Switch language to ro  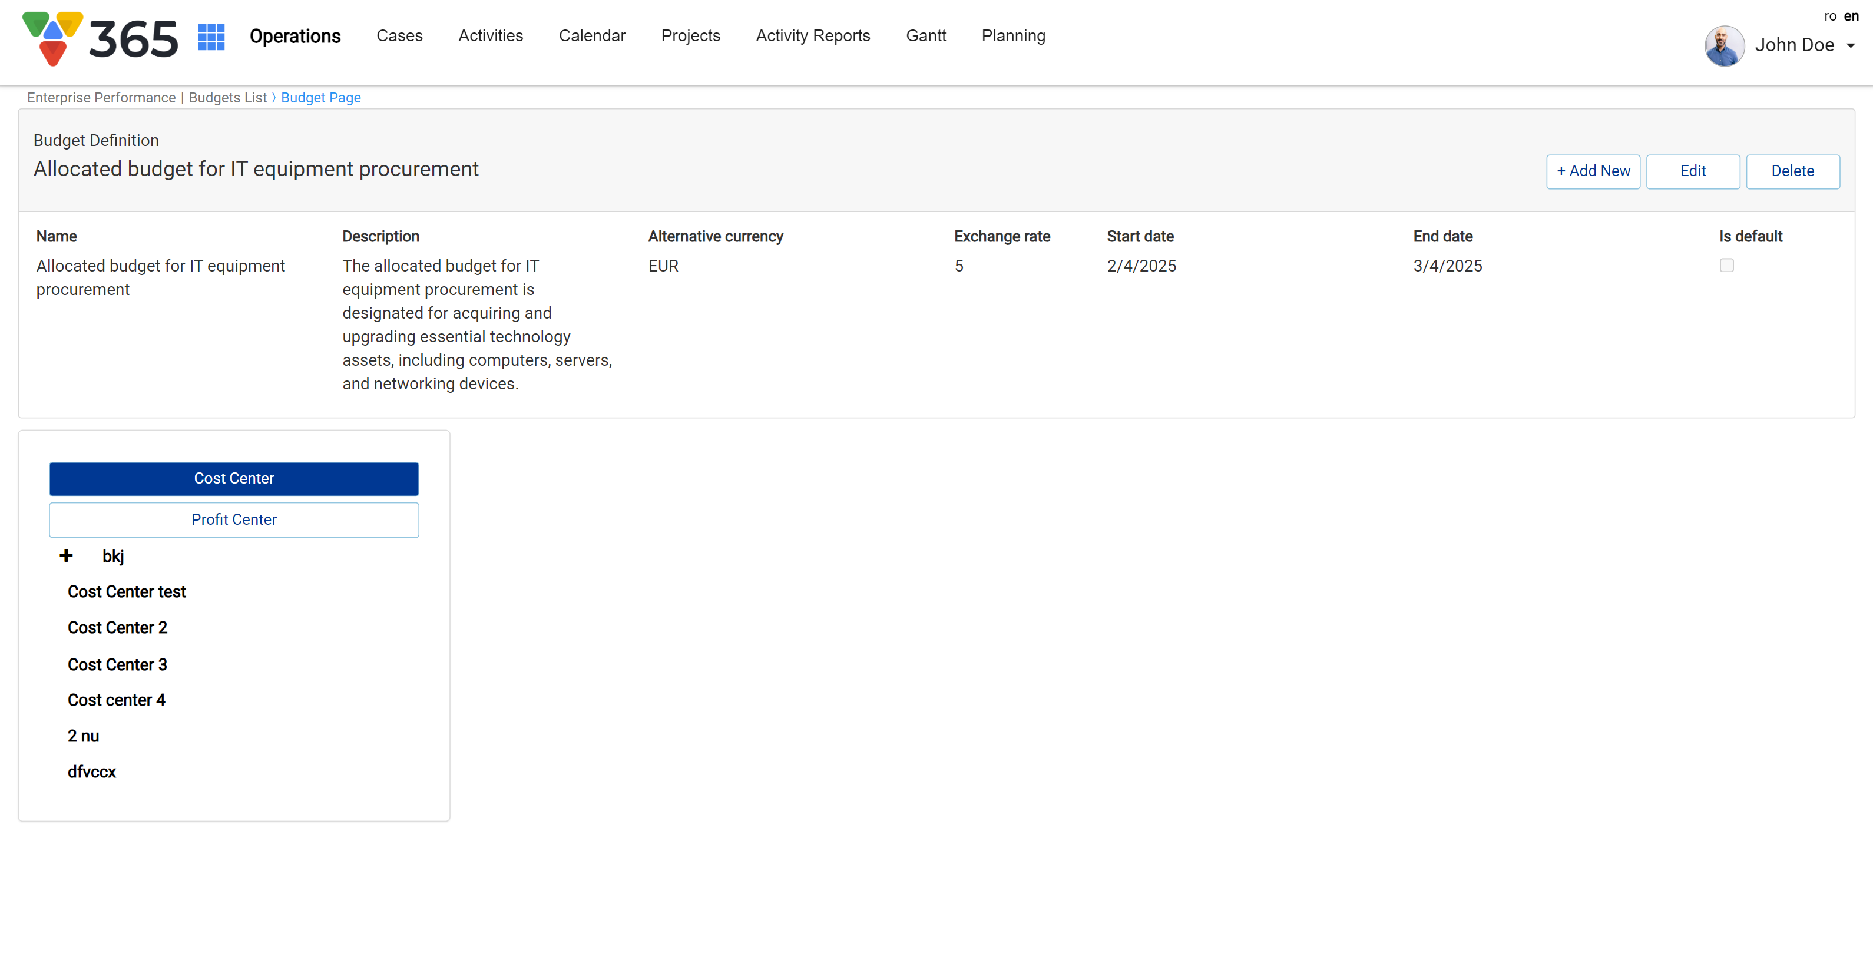coord(1830,16)
